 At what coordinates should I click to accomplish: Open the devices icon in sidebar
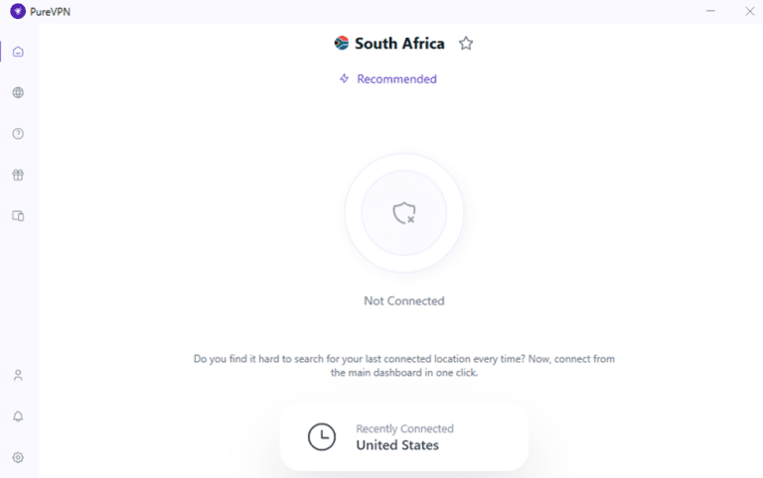click(x=18, y=215)
